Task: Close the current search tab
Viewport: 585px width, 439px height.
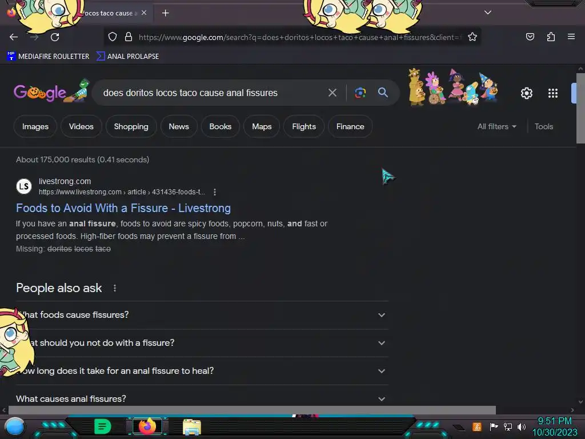Action: [x=144, y=13]
